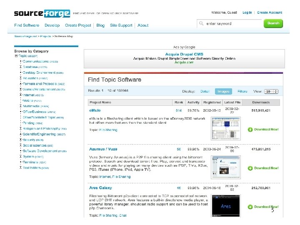
Task: Sort by Project Name column header
Action: coord(130,102)
